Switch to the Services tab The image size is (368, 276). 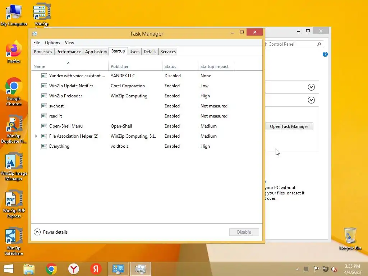tap(168, 52)
